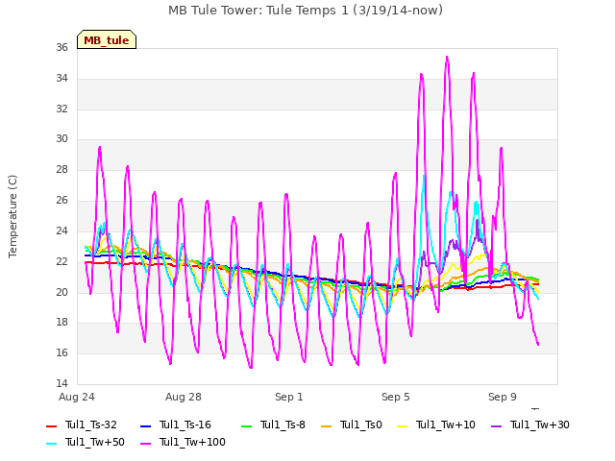Click the chart title MB Tule Tower
The width and height of the screenshot is (615, 461).
point(306,11)
